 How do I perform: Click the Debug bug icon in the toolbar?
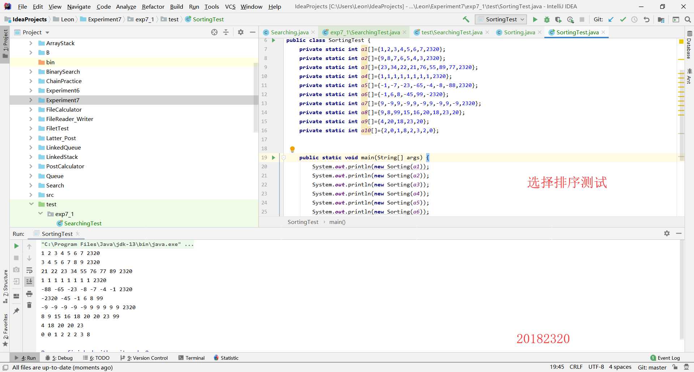tap(547, 20)
